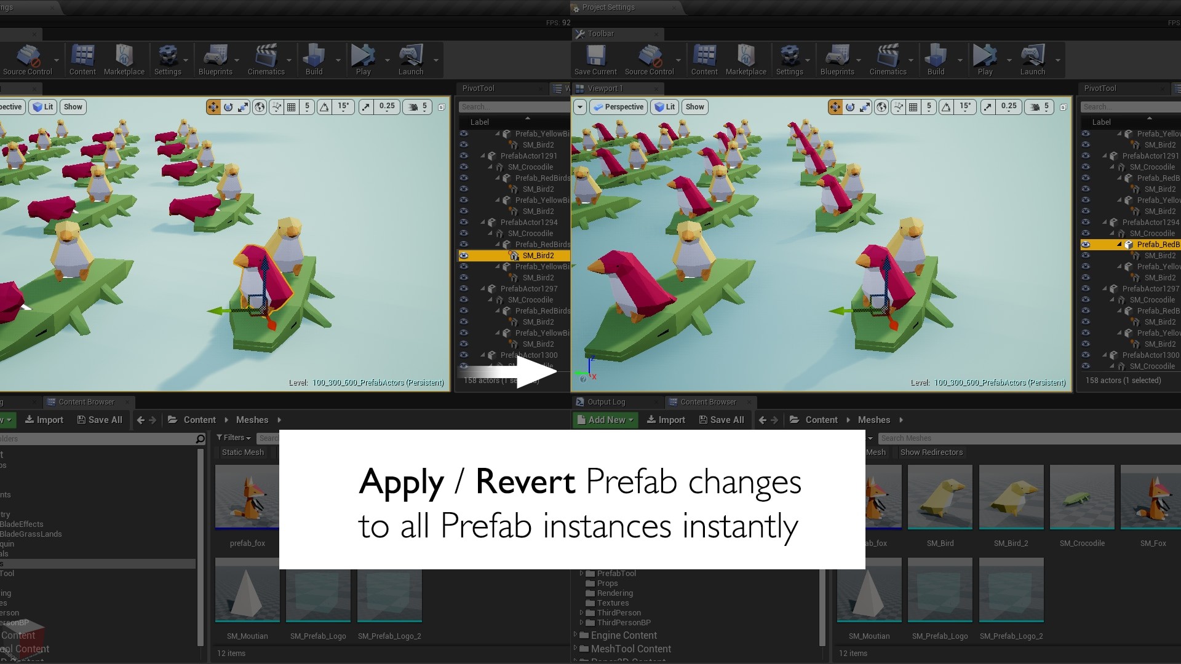Viewport: 1181px width, 664px height.
Task: Click the Meshes breadcrumb tab
Action: click(252, 419)
